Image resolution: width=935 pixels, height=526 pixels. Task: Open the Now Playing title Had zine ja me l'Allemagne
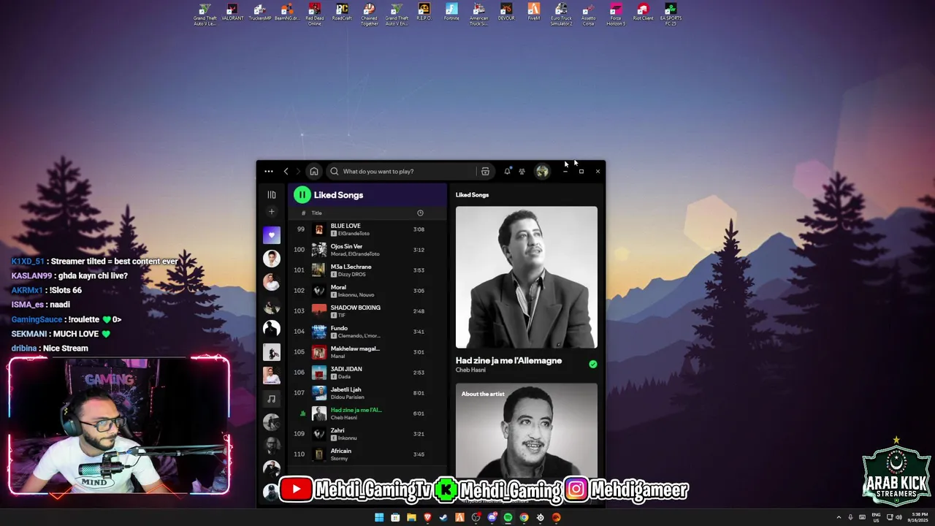508,361
